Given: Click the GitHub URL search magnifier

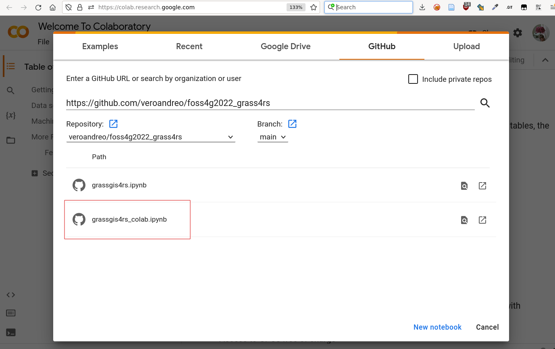Looking at the screenshot, I should coord(485,103).
